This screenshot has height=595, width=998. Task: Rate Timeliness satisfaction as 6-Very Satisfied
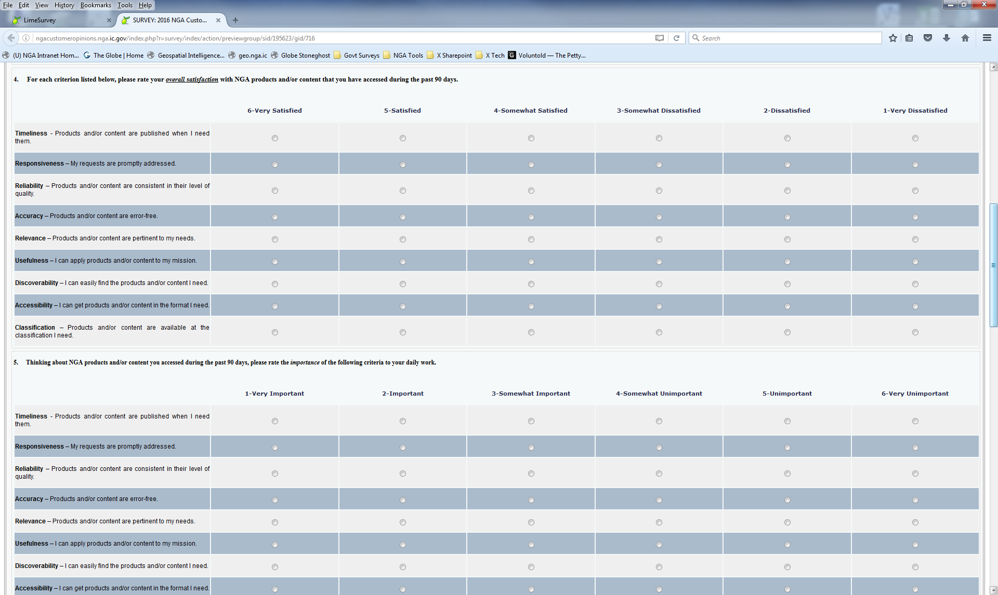coord(275,138)
